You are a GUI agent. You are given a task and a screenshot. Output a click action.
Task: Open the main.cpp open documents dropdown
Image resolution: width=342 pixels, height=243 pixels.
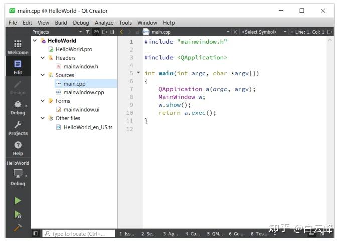[228, 32]
